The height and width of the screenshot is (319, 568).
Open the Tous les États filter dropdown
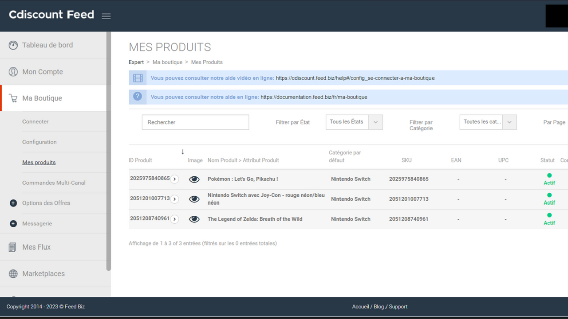354,122
